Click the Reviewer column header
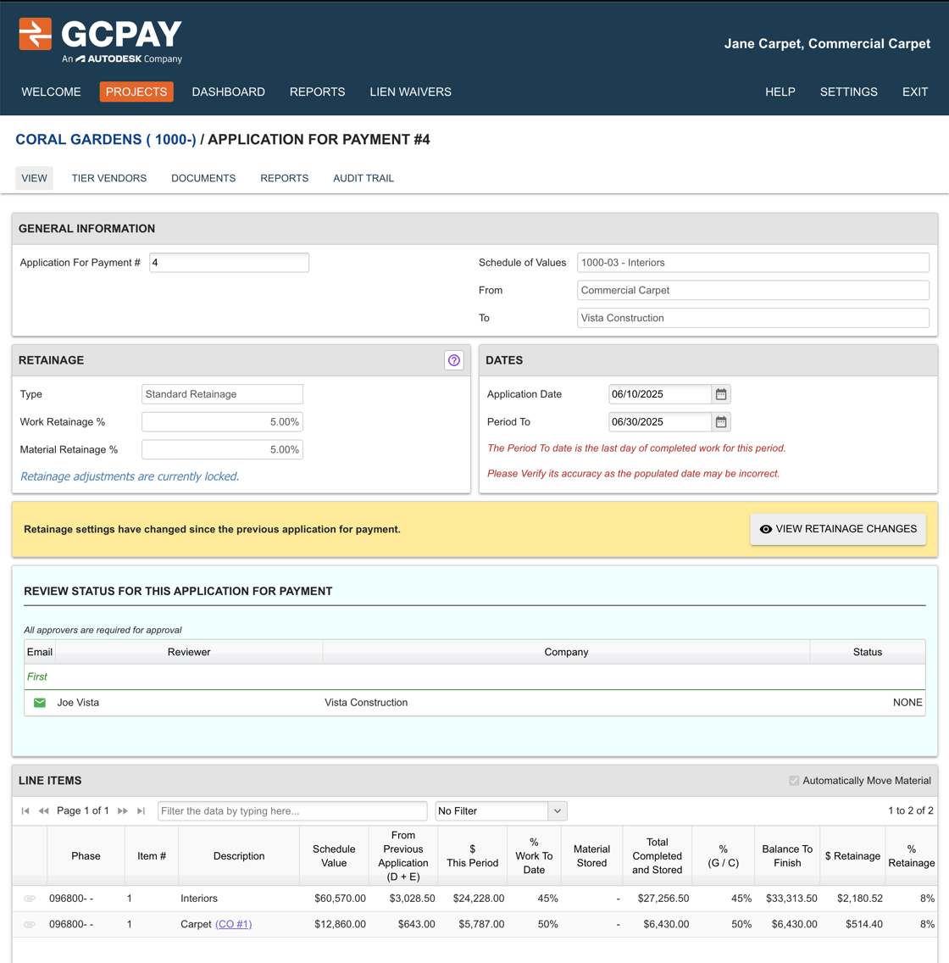 [189, 652]
